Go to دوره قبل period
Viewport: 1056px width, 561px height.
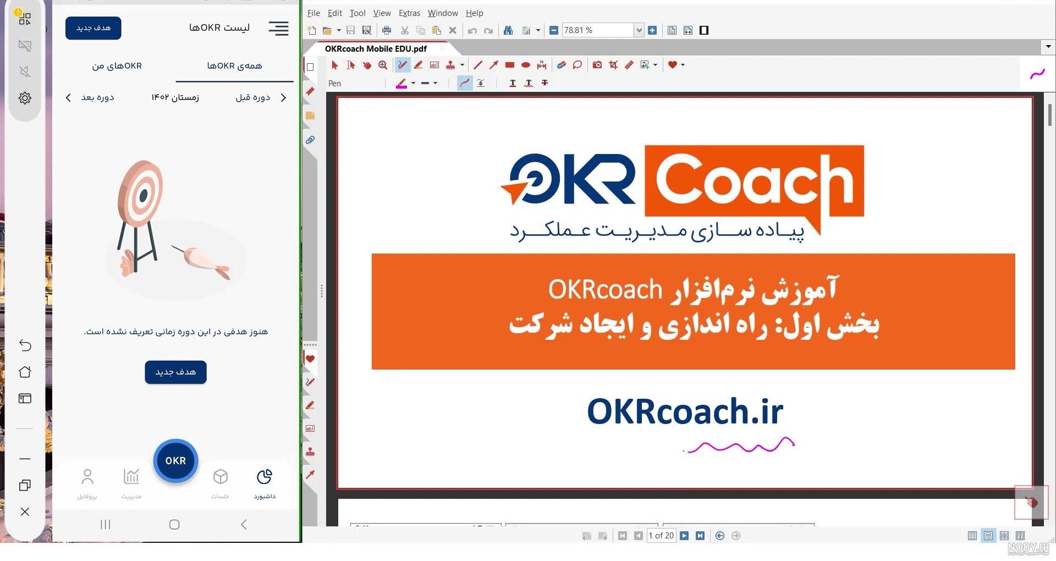261,97
